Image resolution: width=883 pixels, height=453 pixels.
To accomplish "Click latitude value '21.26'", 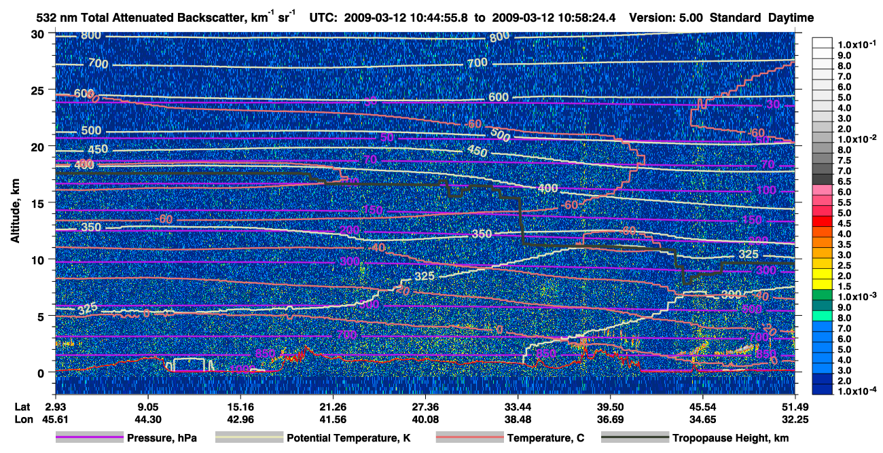I will coord(332,406).
